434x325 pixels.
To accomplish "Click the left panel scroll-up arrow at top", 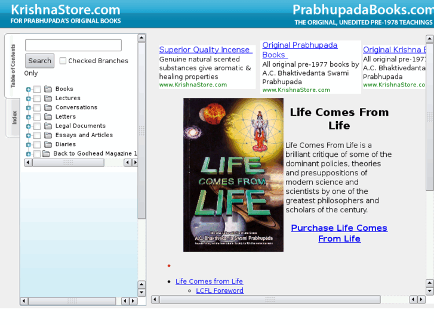I will (141, 38).
